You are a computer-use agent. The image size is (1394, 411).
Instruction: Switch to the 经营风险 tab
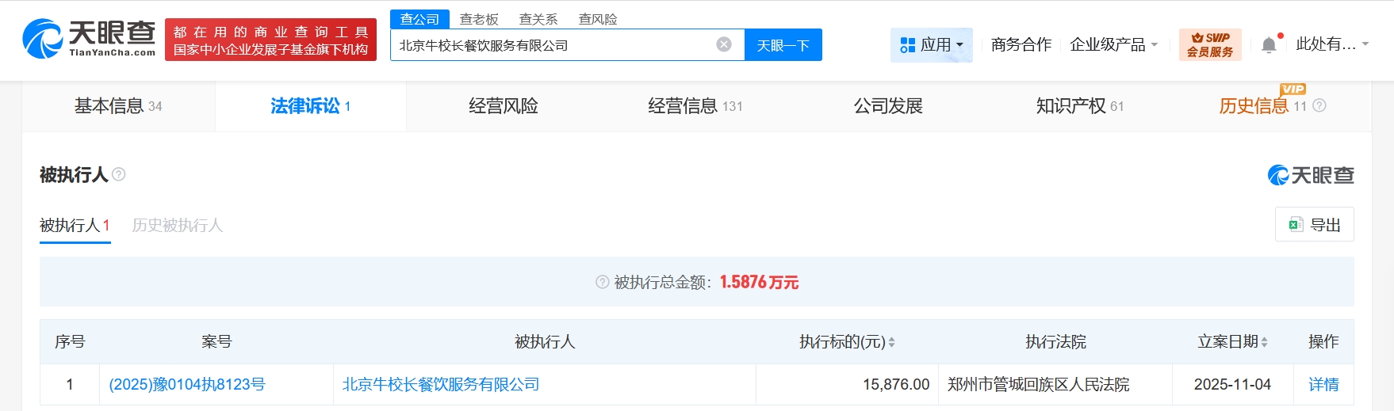(x=503, y=106)
